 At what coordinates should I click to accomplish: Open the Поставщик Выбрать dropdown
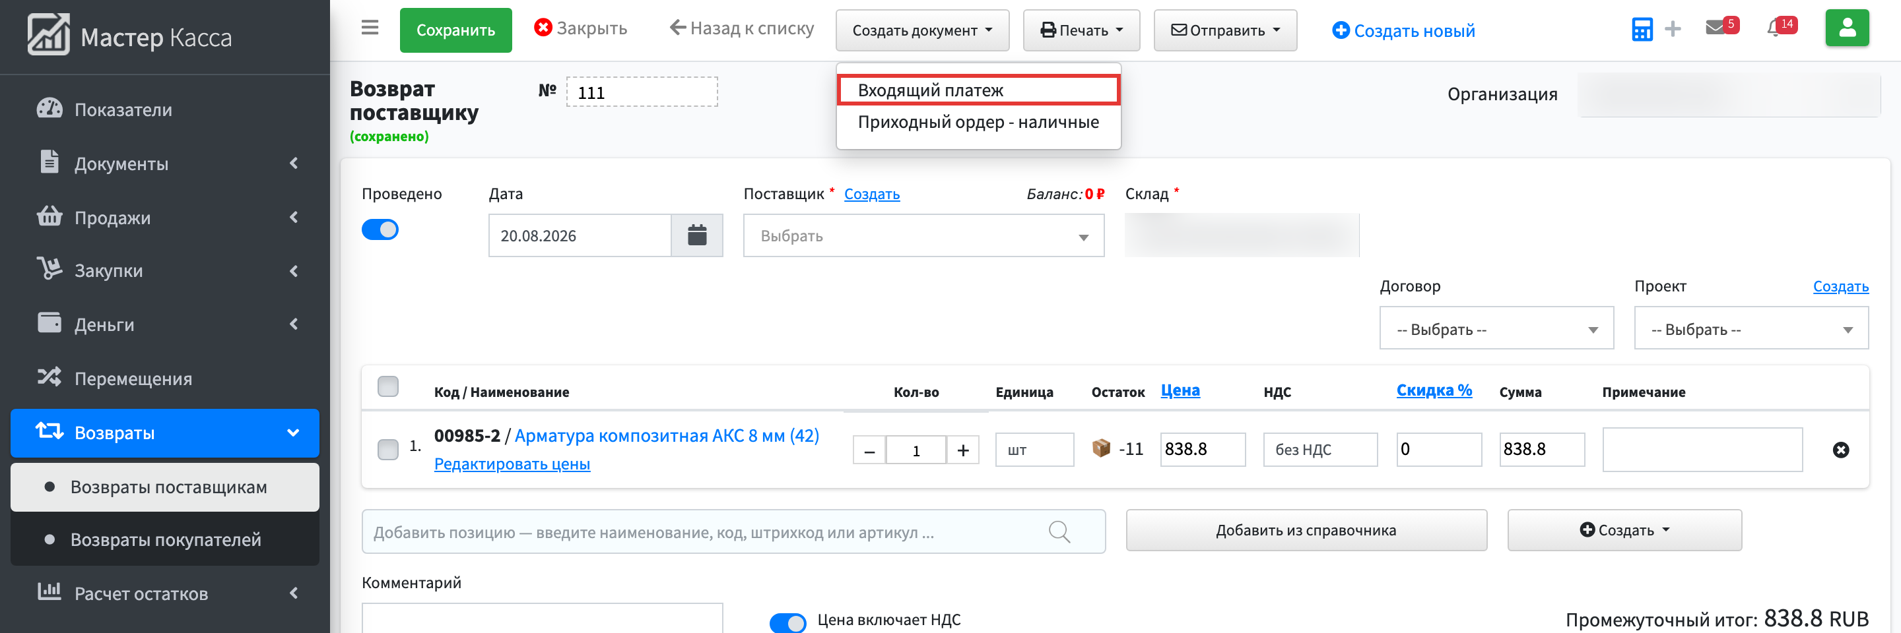click(923, 236)
